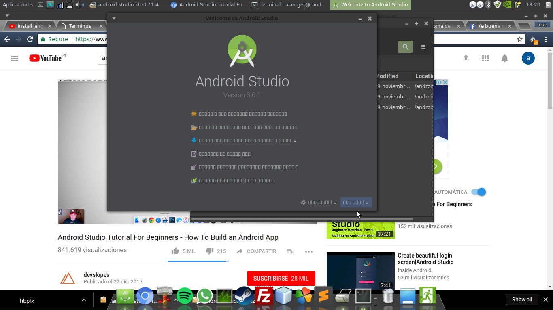Open the Create beautiful login screen video thumbnail
This screenshot has width=553, height=310.
pyautogui.click(x=361, y=271)
